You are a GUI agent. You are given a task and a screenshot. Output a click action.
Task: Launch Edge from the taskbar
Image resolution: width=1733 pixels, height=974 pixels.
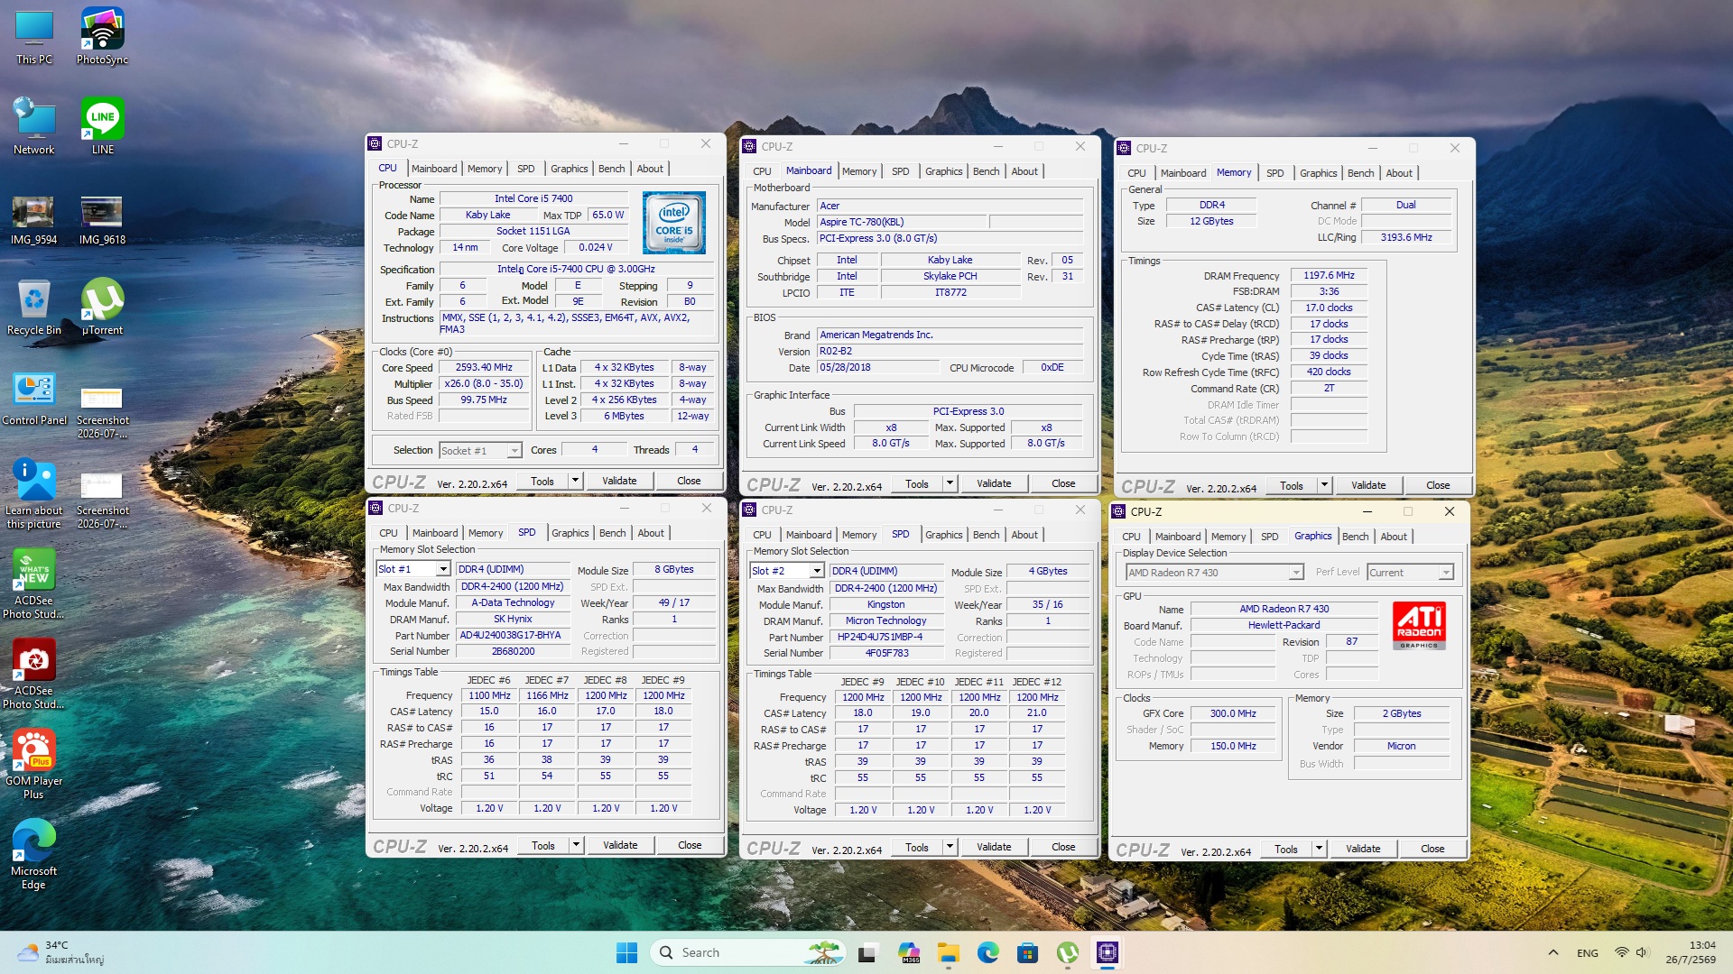(x=987, y=952)
